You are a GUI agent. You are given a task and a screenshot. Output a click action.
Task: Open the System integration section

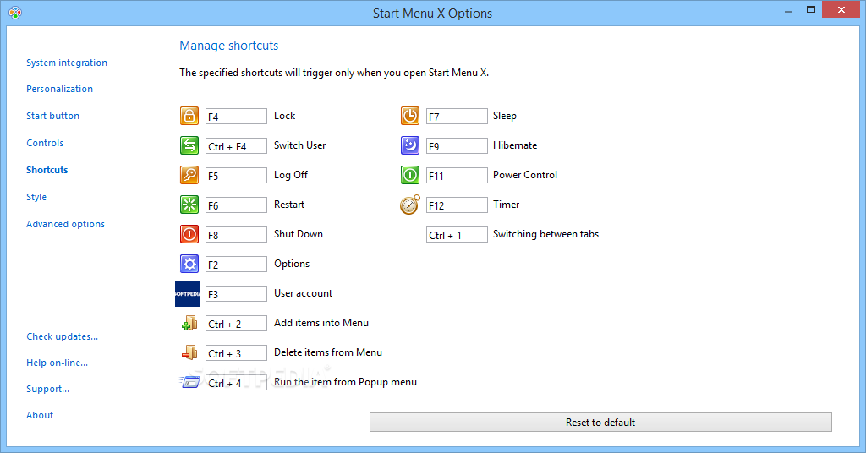(67, 63)
